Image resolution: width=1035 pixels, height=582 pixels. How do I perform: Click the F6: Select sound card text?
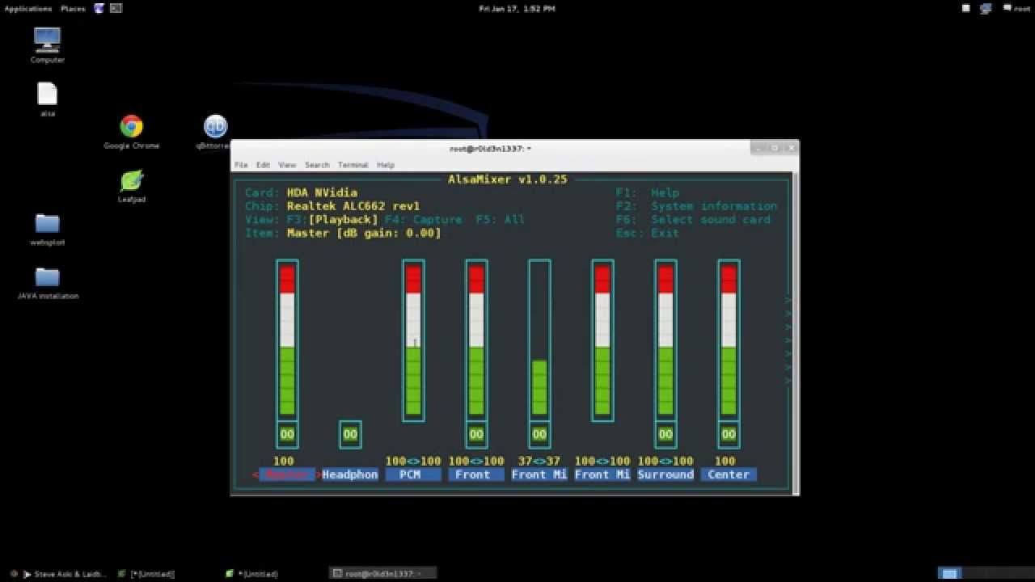coord(693,219)
